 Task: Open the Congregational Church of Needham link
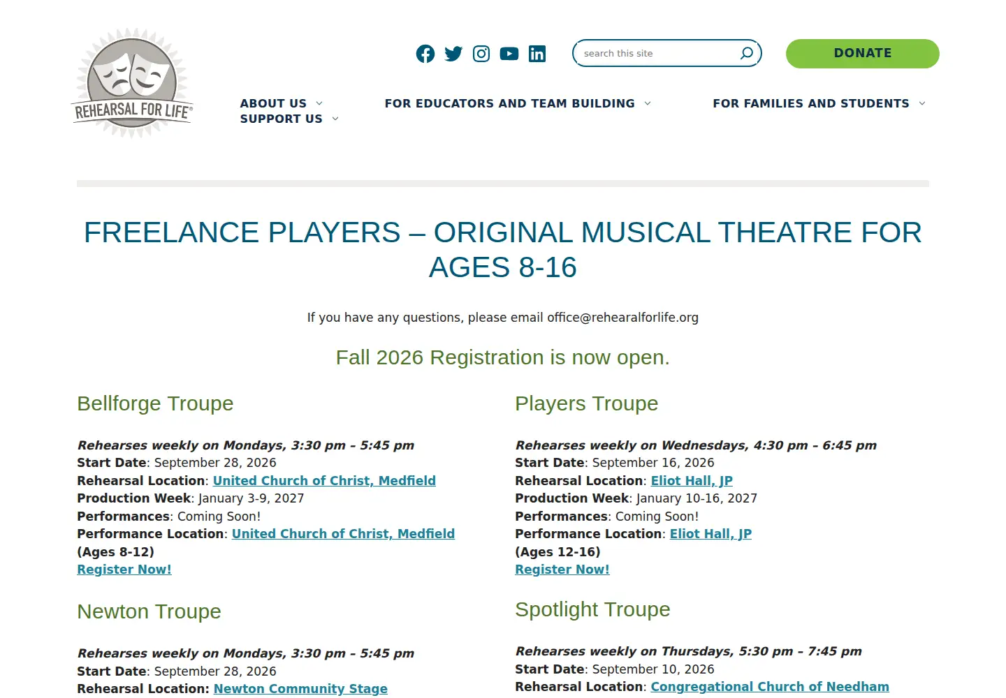click(x=770, y=687)
